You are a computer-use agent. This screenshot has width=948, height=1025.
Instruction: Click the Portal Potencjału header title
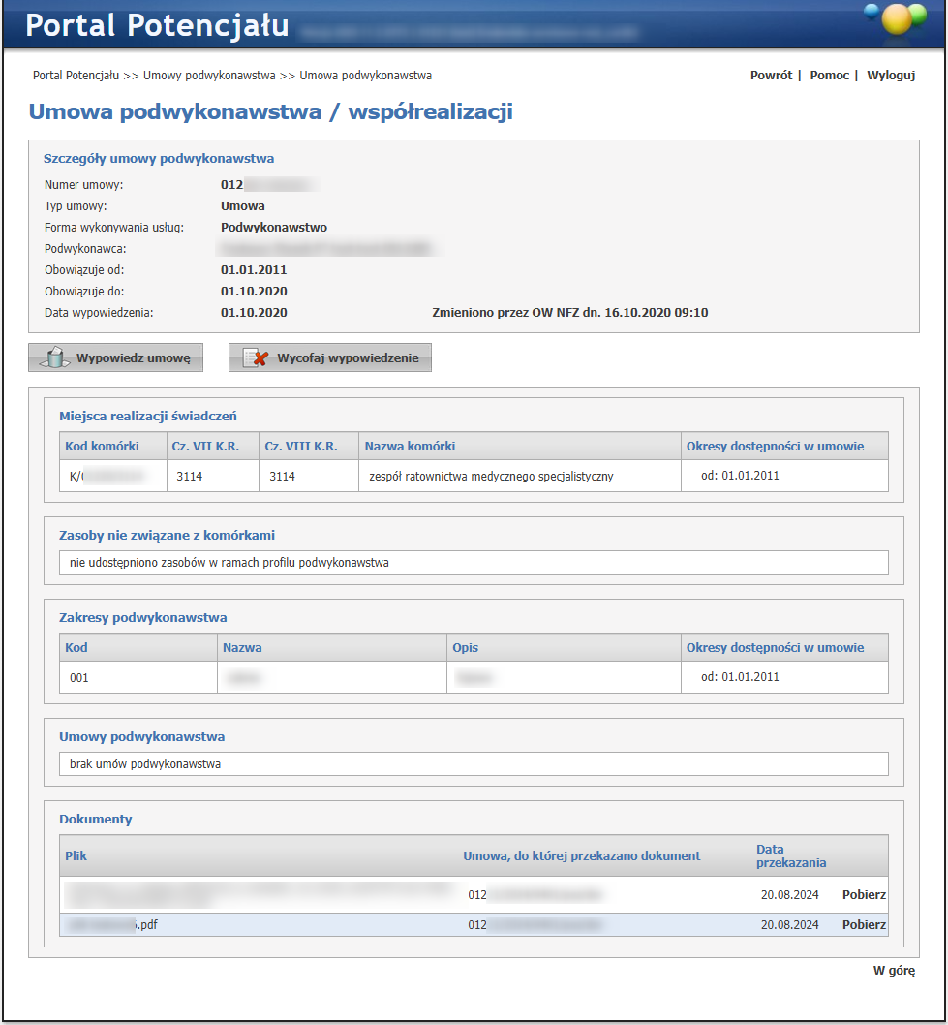pyautogui.click(x=157, y=25)
